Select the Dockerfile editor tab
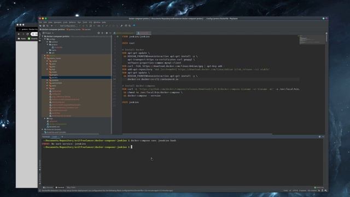 click(x=144, y=33)
